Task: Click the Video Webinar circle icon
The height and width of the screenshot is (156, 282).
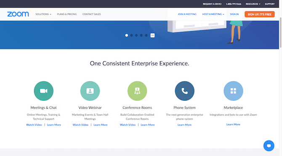Action: pyautogui.click(x=90, y=91)
